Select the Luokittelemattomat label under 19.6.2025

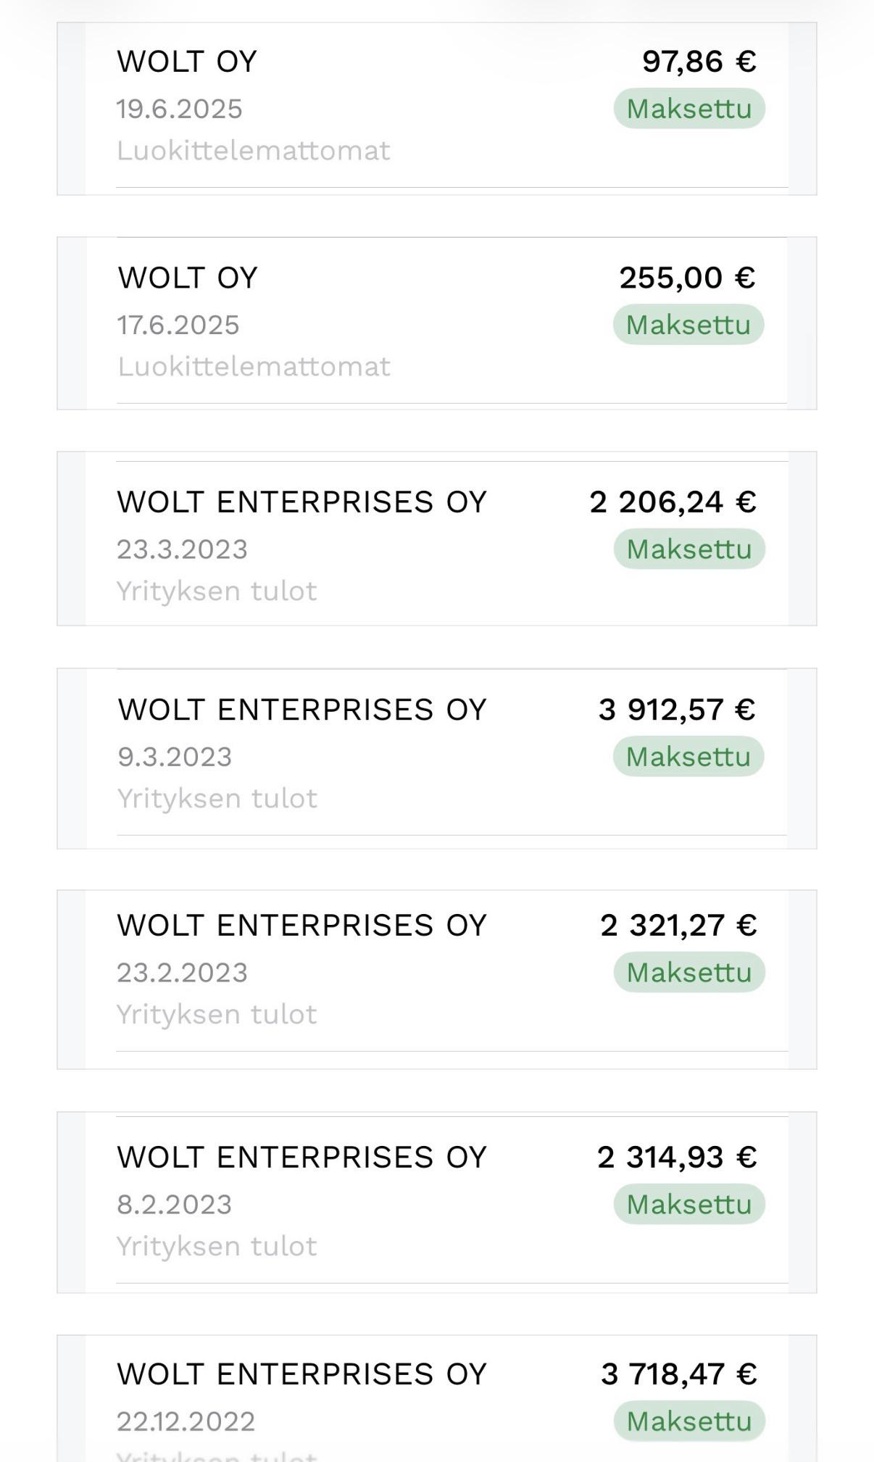pyautogui.click(x=254, y=151)
